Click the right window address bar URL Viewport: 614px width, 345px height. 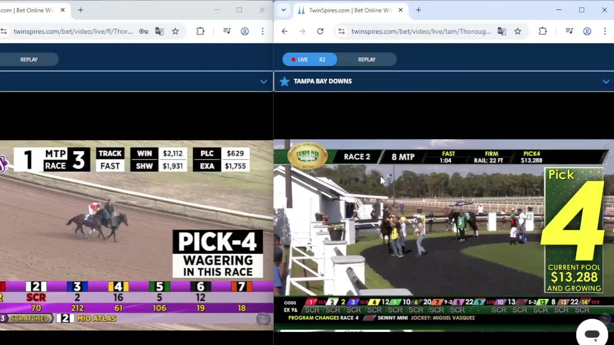point(421,31)
